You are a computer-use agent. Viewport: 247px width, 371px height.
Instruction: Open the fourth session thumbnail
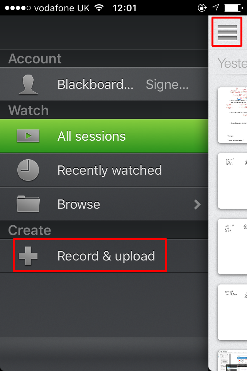pyautogui.click(x=232, y=312)
